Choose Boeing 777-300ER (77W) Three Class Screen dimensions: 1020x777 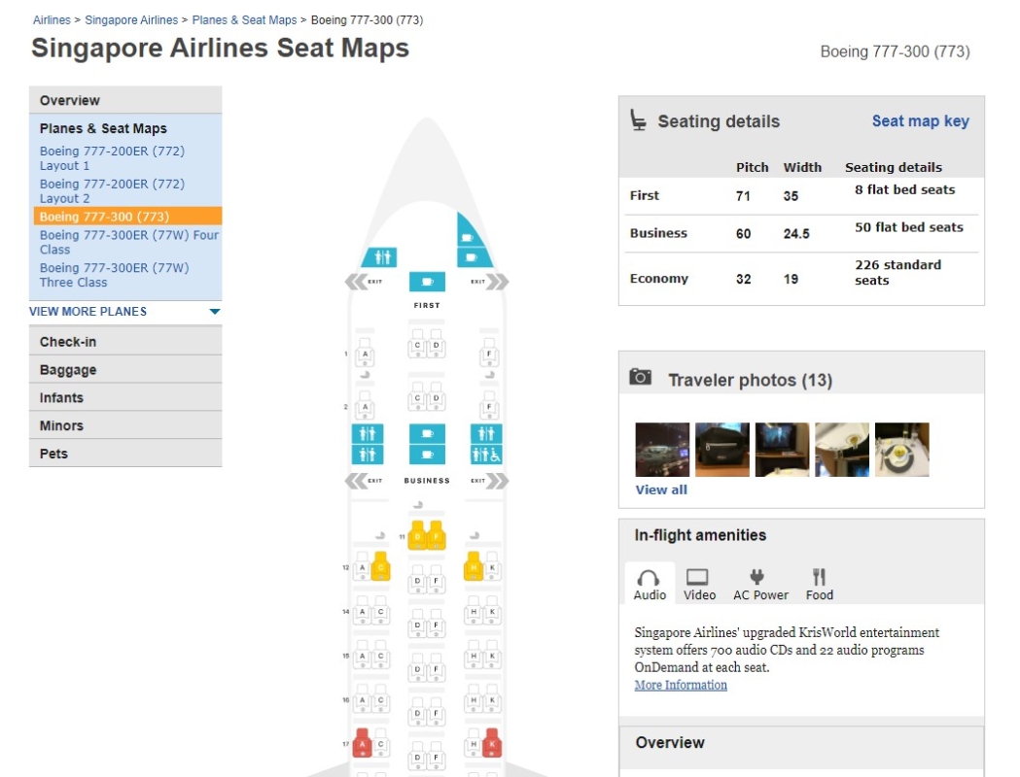[x=115, y=275]
